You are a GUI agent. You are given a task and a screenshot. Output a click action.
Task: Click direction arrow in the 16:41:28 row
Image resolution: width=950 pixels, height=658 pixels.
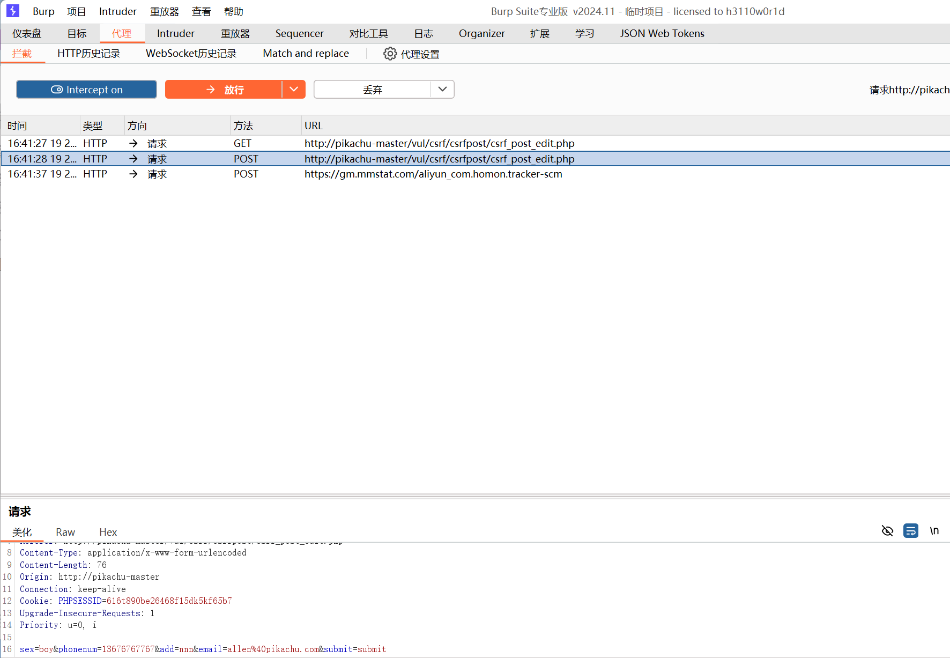(x=133, y=159)
